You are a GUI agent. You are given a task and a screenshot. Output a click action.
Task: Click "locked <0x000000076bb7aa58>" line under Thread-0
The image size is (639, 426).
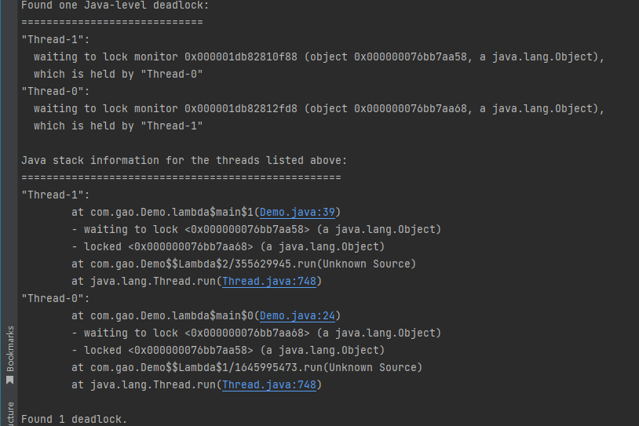228,350
